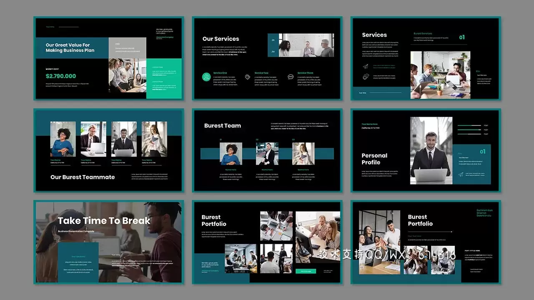Click the green text box on first slide

tap(164, 78)
